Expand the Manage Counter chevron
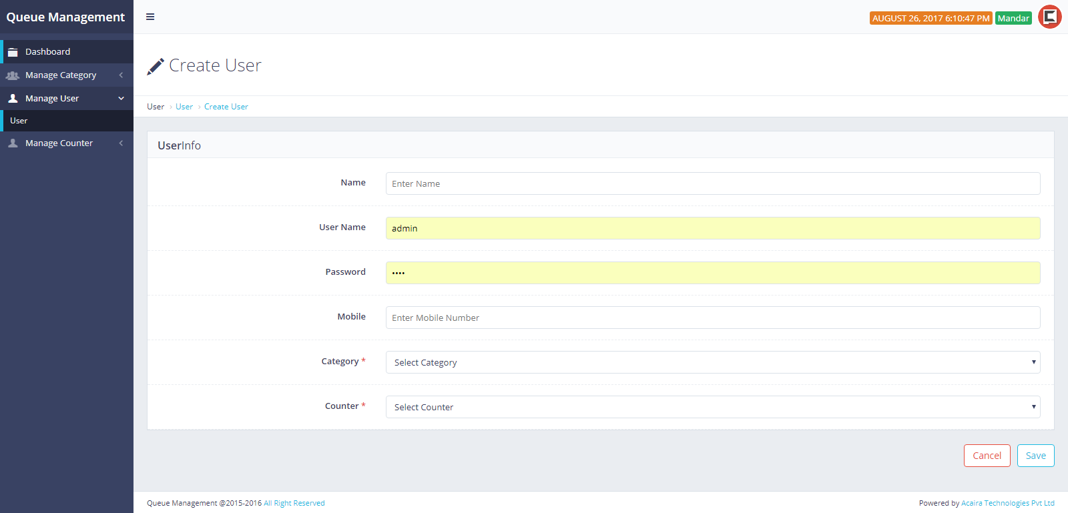 tap(121, 143)
